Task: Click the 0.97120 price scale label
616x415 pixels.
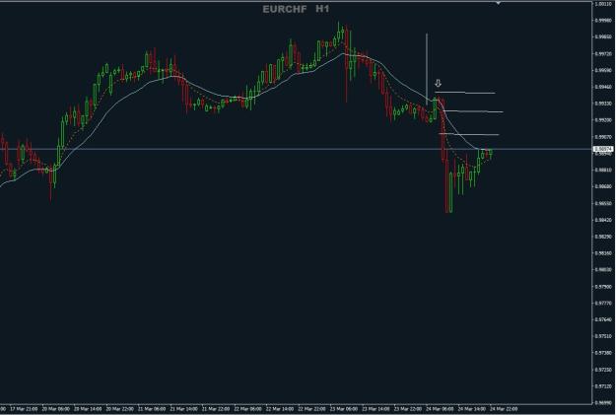Action: 604,385
